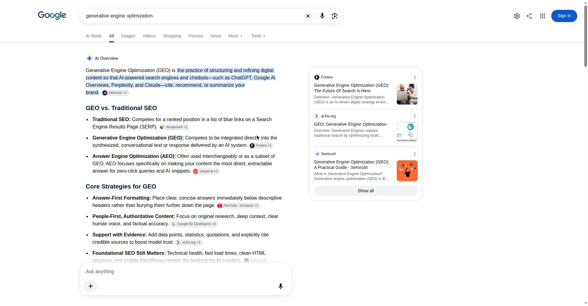Click the page vertical scrollbar thumb
Viewport: 588px width, 306px height.
pos(586,36)
